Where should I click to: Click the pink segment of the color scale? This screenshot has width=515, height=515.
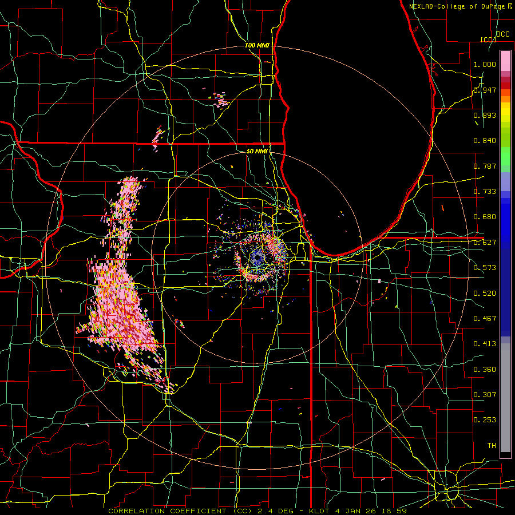coord(505,61)
